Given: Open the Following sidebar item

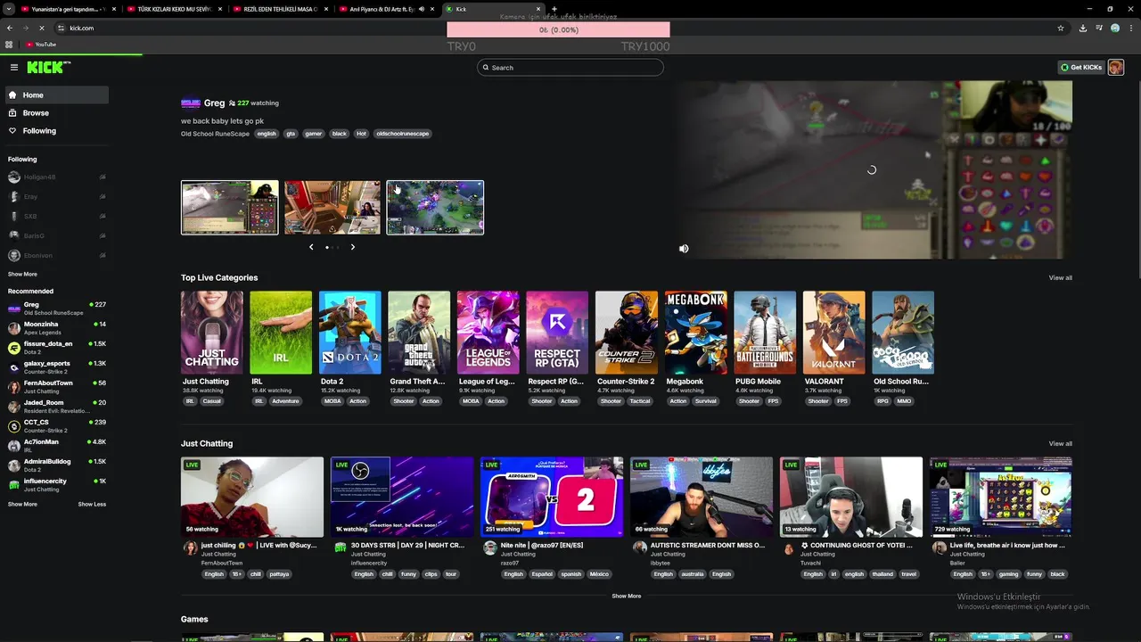Looking at the screenshot, I should (x=57, y=131).
